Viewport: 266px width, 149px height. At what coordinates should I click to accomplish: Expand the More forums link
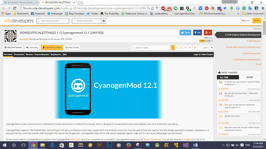258,64
